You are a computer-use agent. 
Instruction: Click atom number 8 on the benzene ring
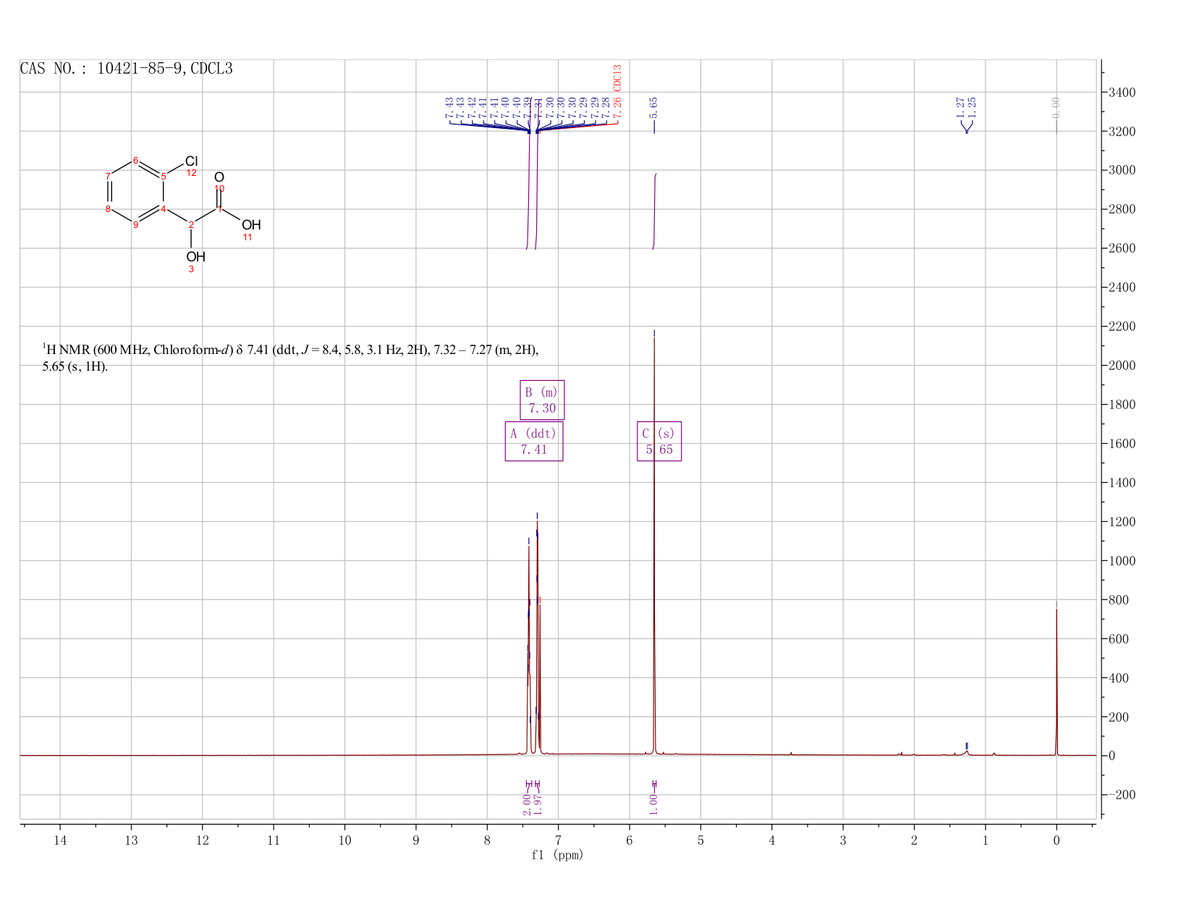pos(108,209)
